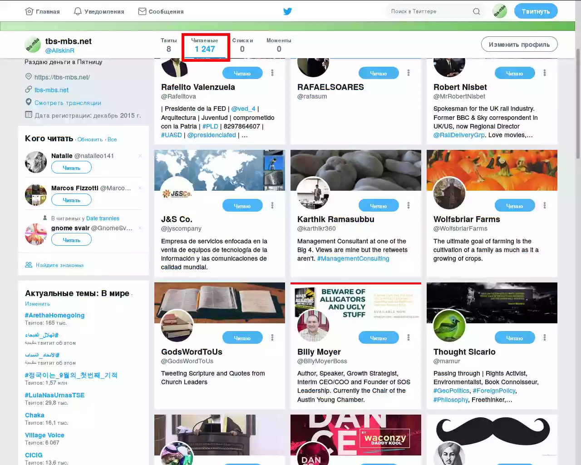This screenshot has width=581, height=465.
Task: Open the Главная home icon
Action: [29, 11]
